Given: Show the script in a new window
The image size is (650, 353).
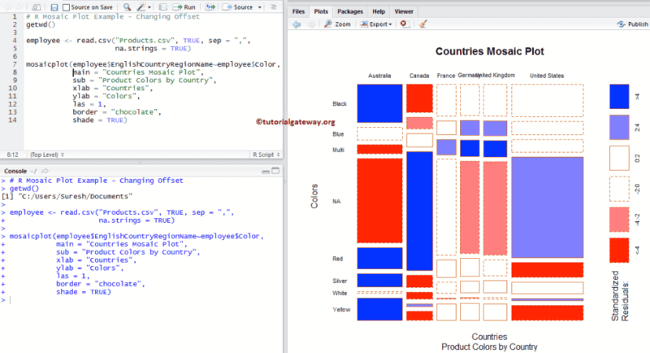Looking at the screenshot, I should click(36, 7).
